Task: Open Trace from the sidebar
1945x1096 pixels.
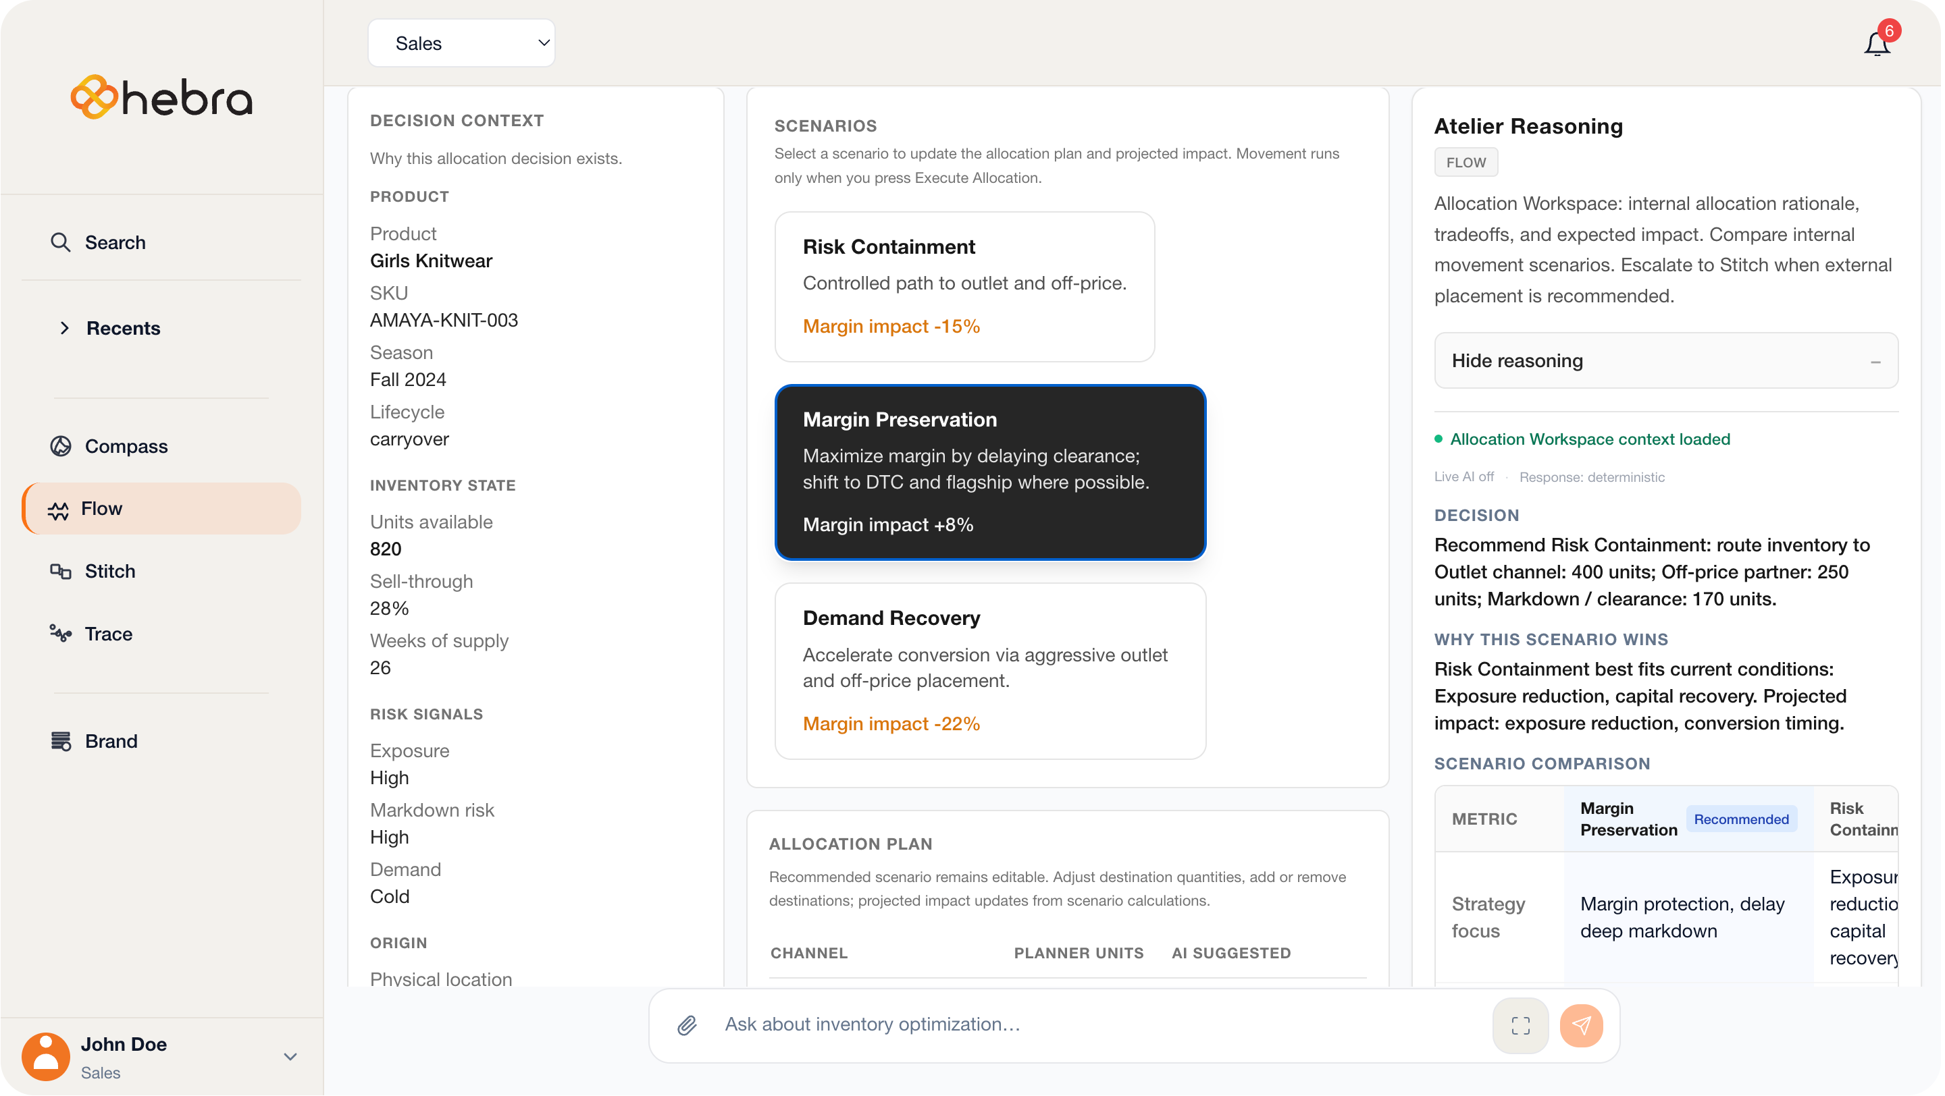Action: coord(108,634)
